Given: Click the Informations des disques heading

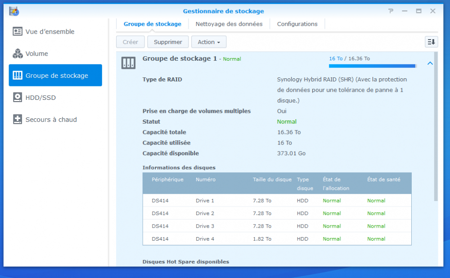Looking at the screenshot, I should point(179,167).
